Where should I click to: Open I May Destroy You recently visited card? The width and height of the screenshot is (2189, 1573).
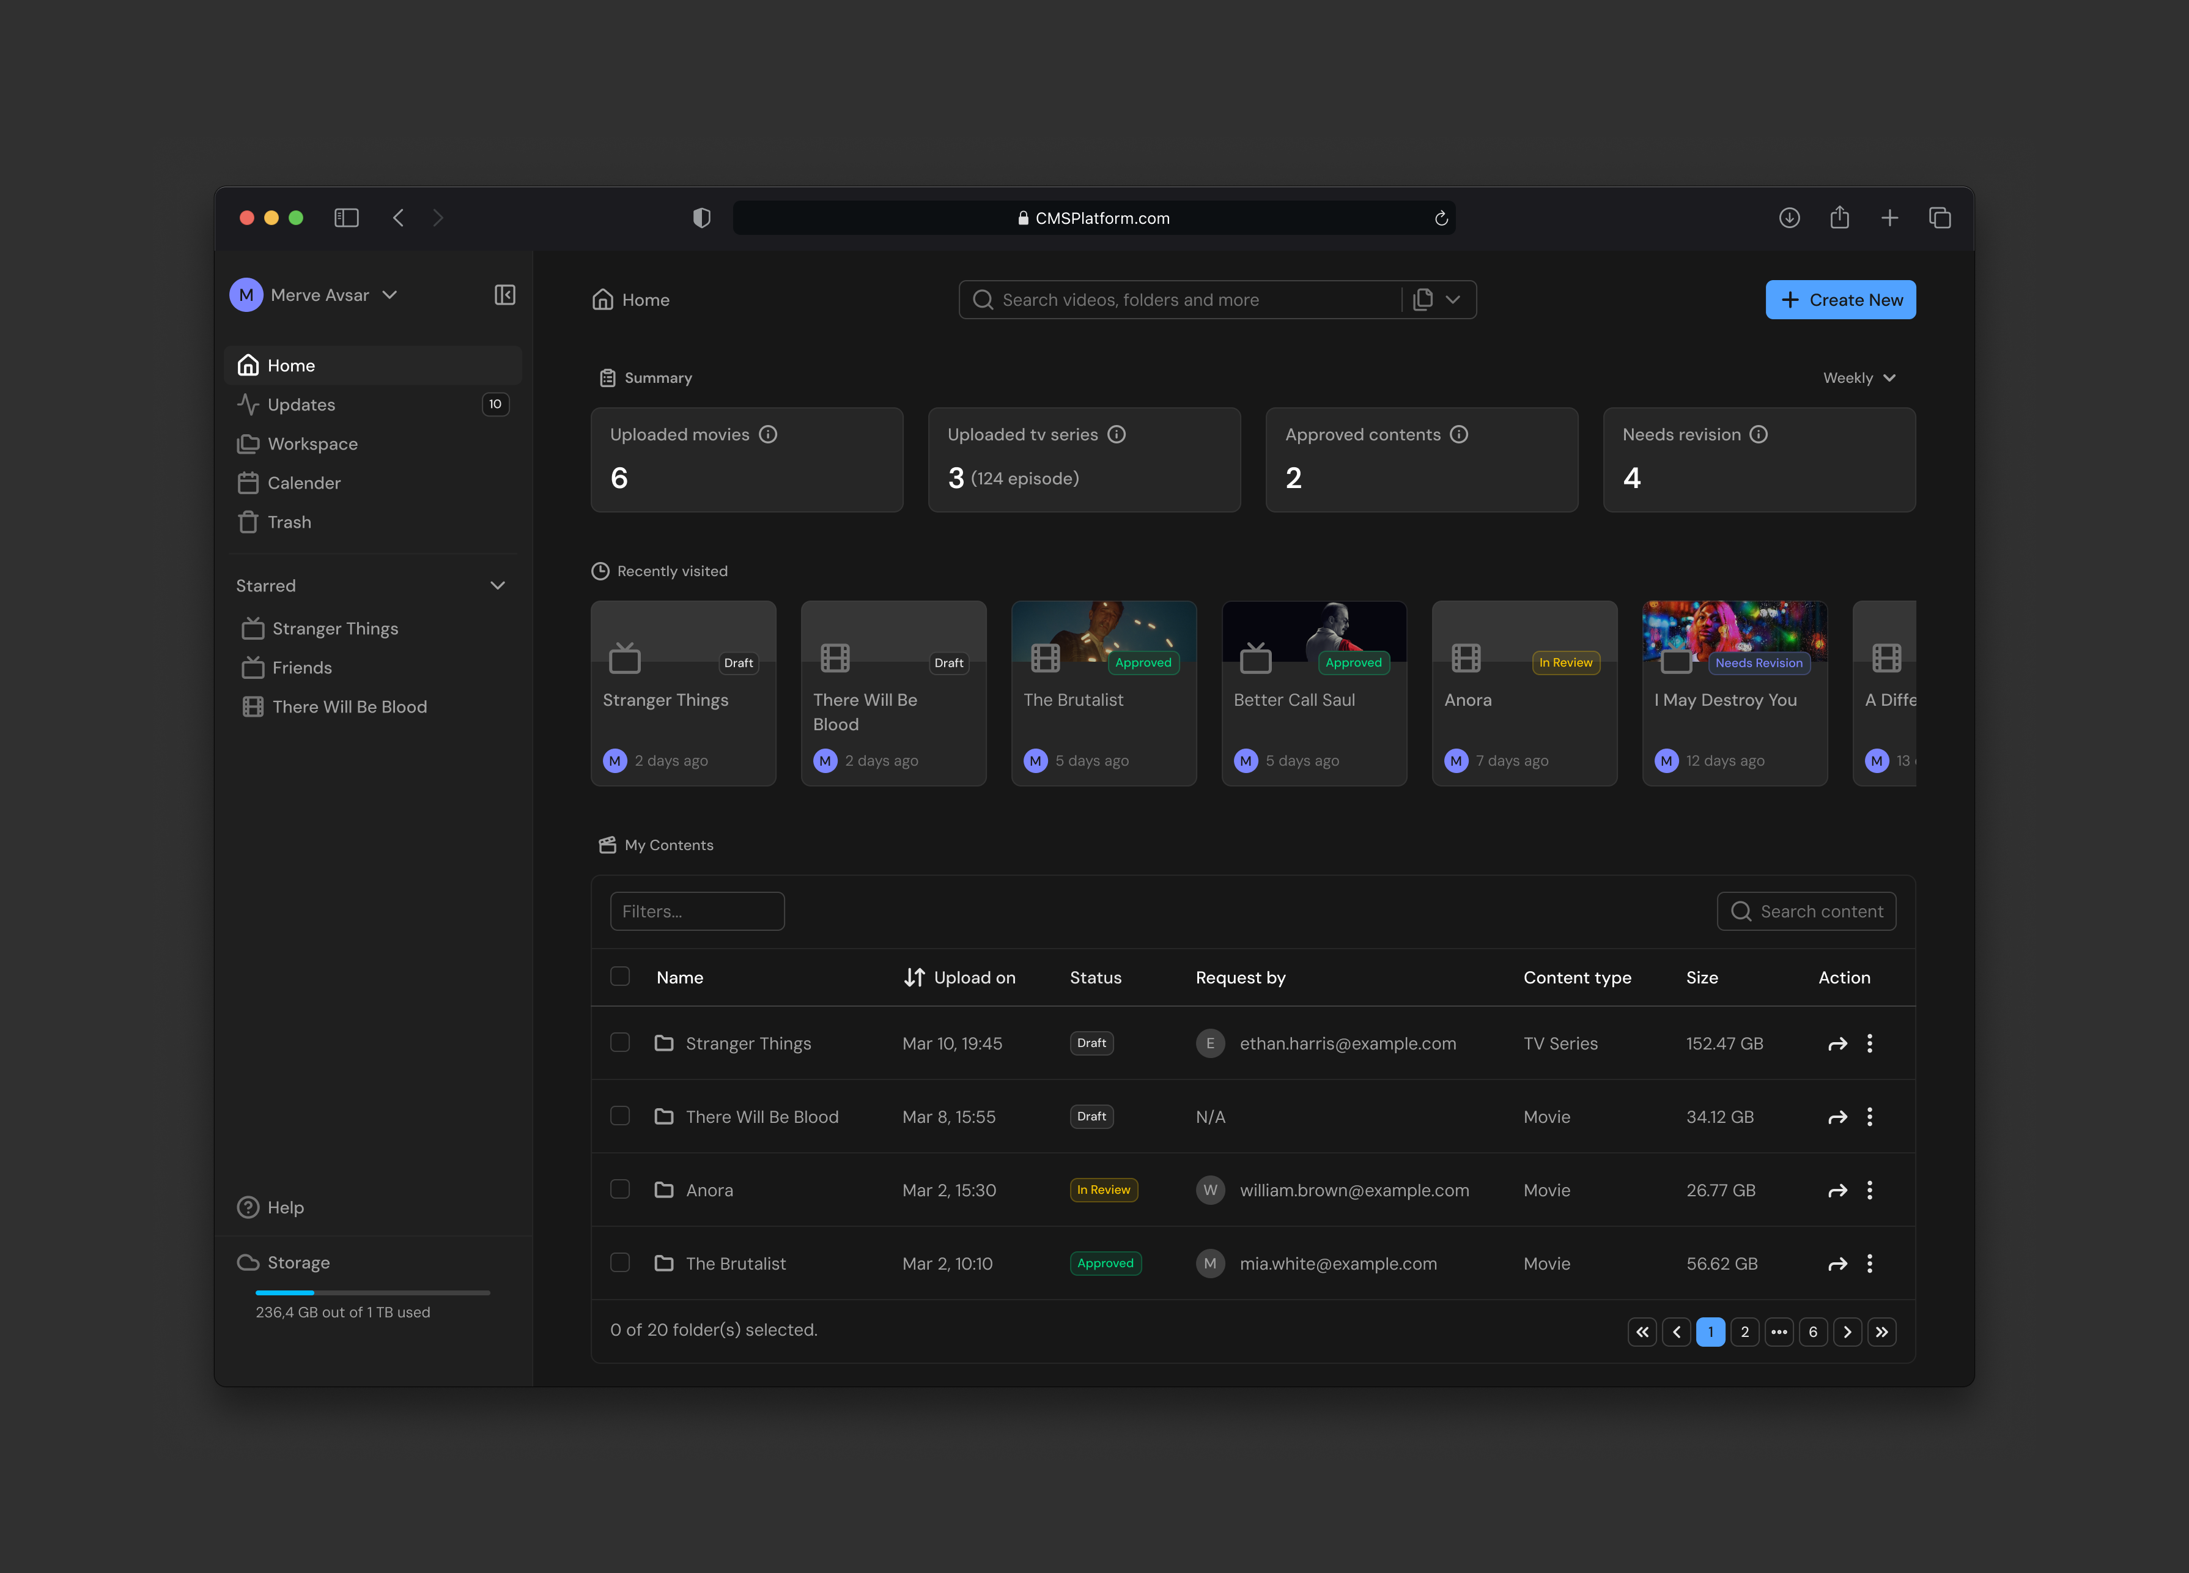coord(1735,694)
